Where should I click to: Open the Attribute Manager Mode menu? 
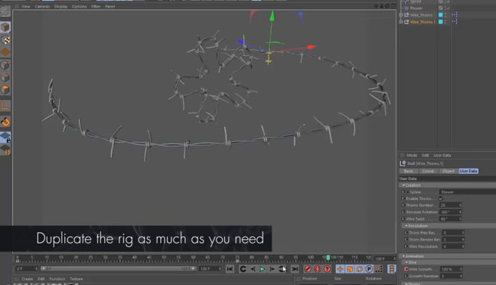(x=412, y=156)
